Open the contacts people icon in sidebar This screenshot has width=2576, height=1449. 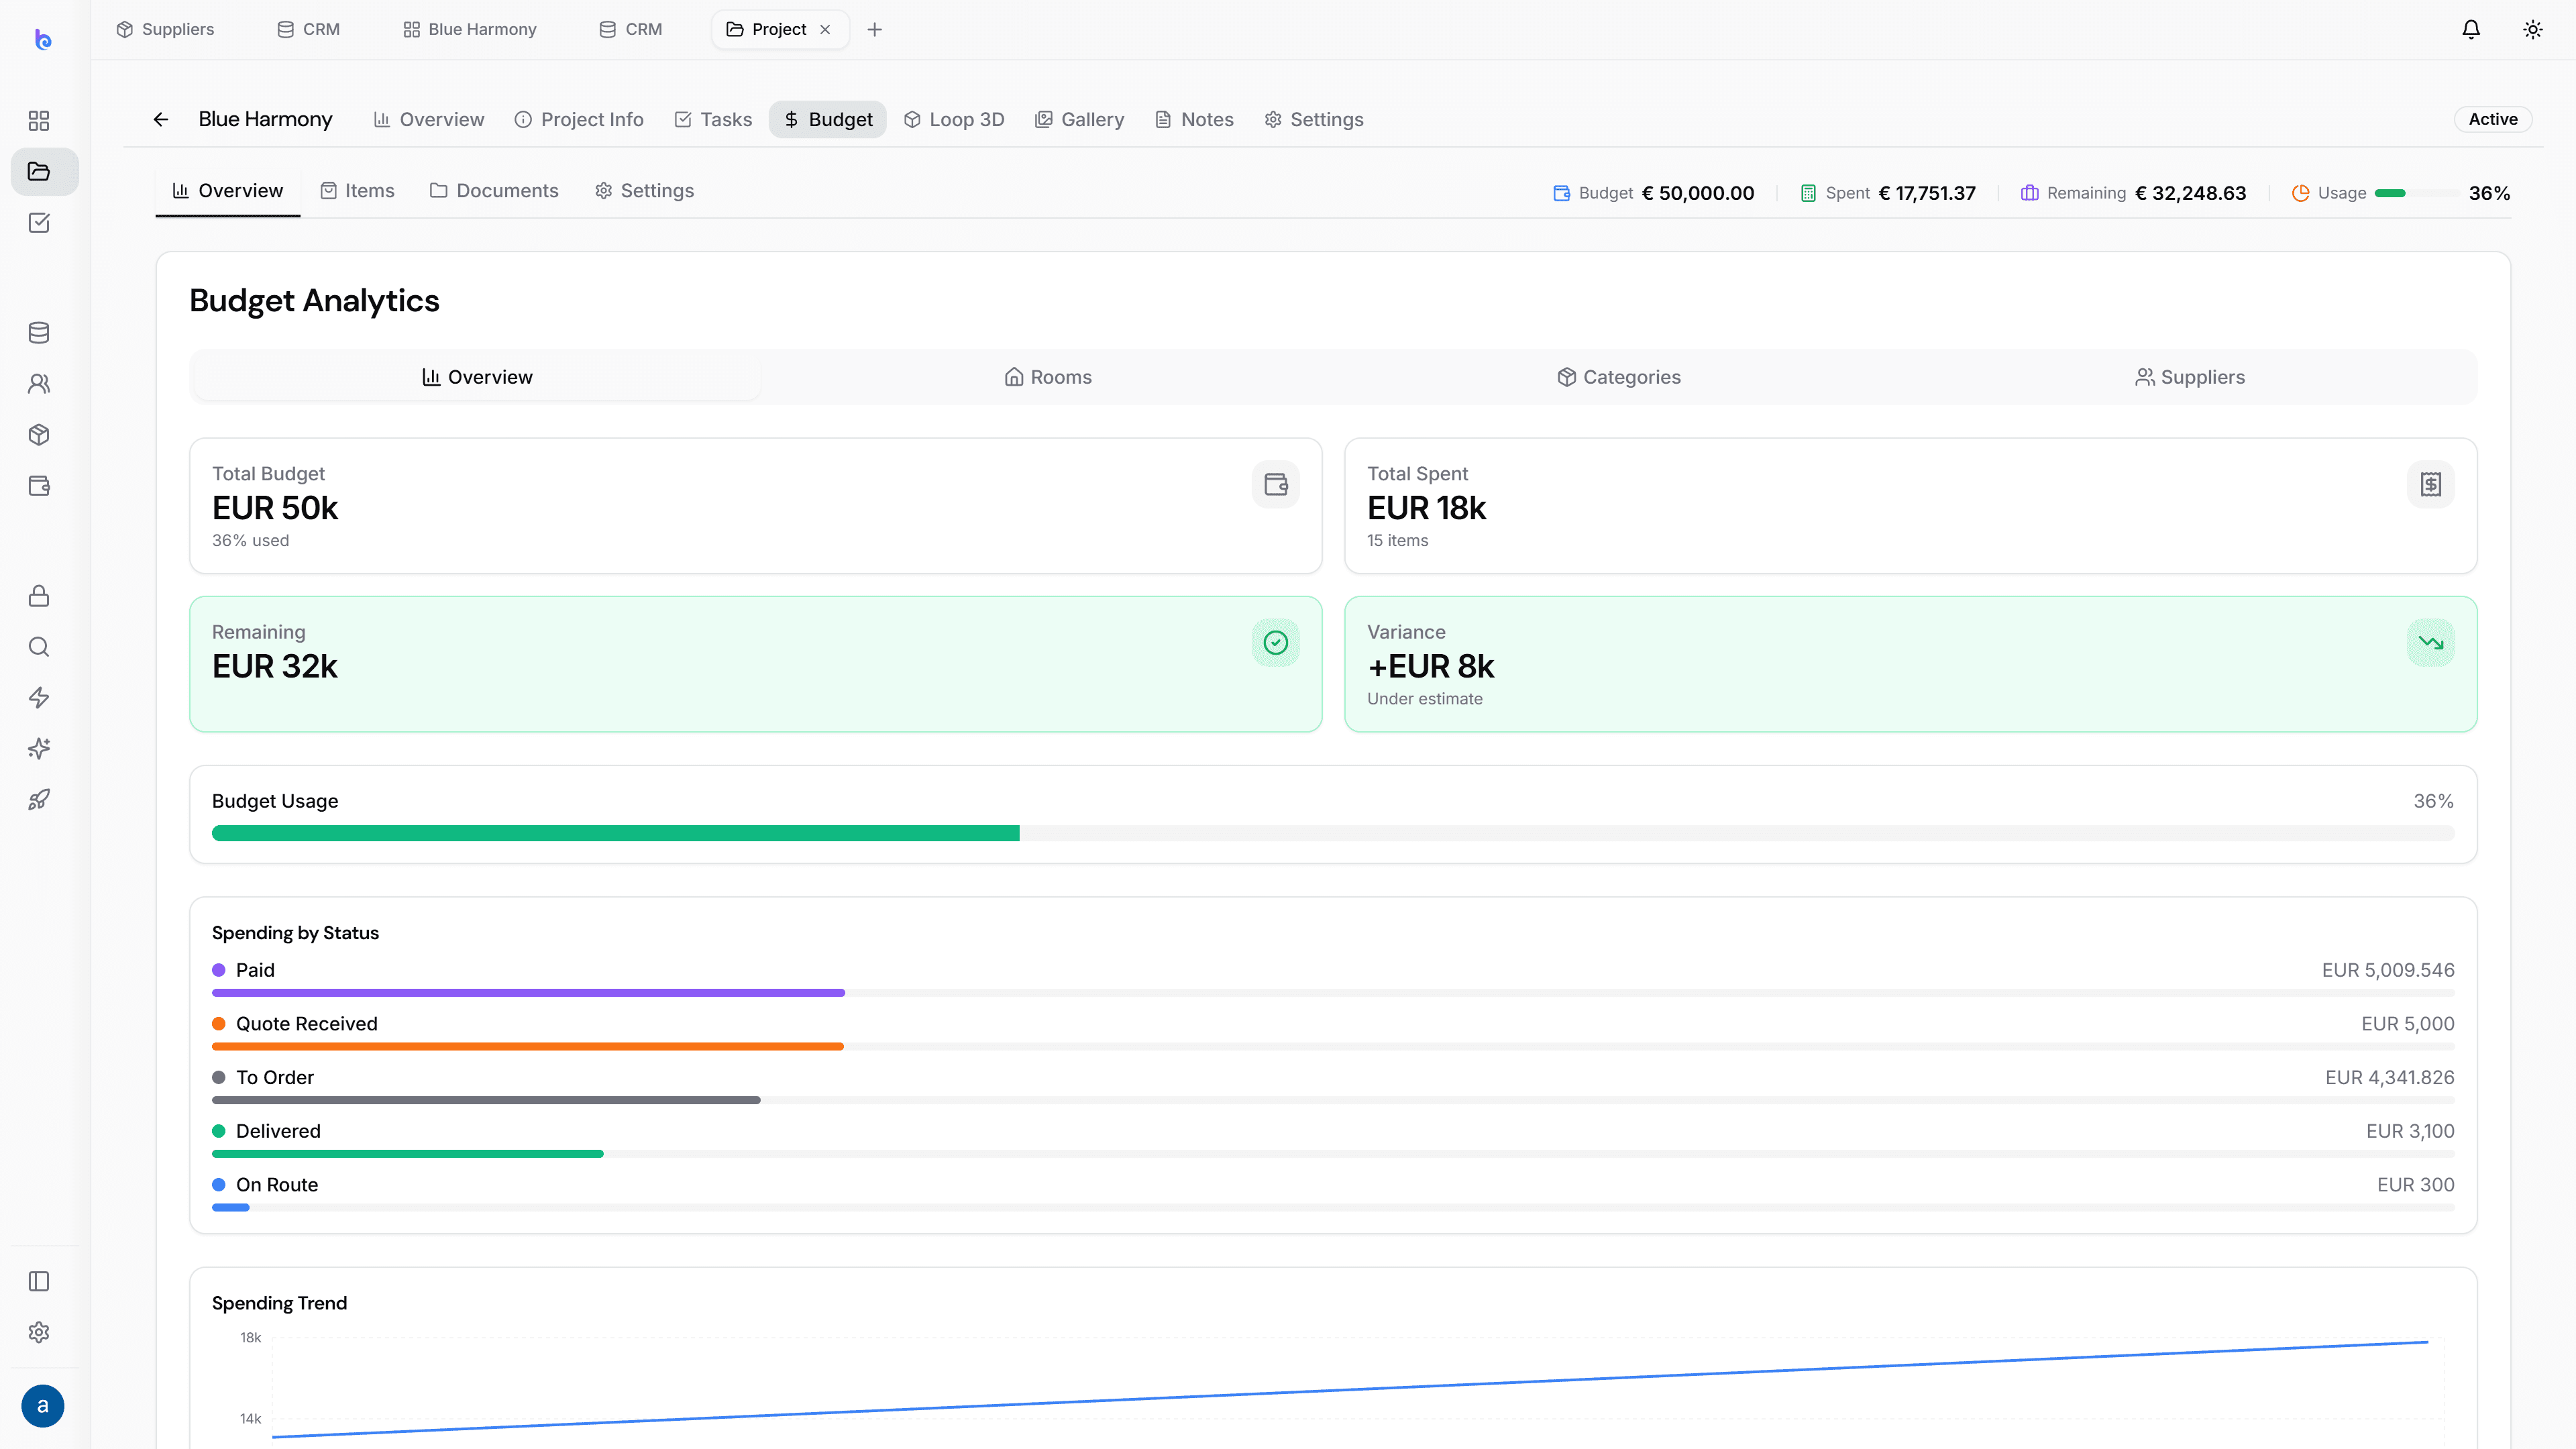39,384
